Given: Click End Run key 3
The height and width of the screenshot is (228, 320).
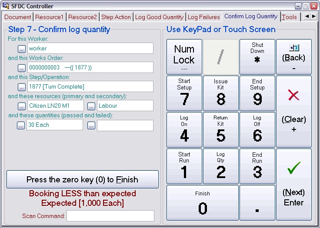Looking at the screenshot, I should click(x=257, y=166).
